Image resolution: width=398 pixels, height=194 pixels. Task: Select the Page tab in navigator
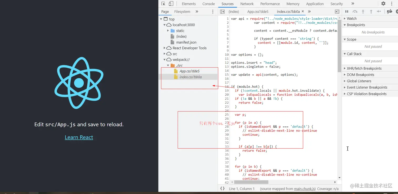165,12
